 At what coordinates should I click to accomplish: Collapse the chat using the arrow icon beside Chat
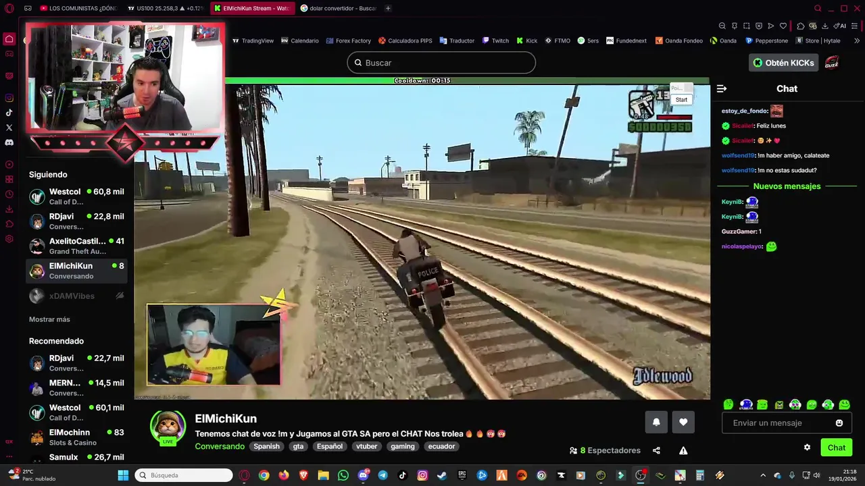coord(722,88)
